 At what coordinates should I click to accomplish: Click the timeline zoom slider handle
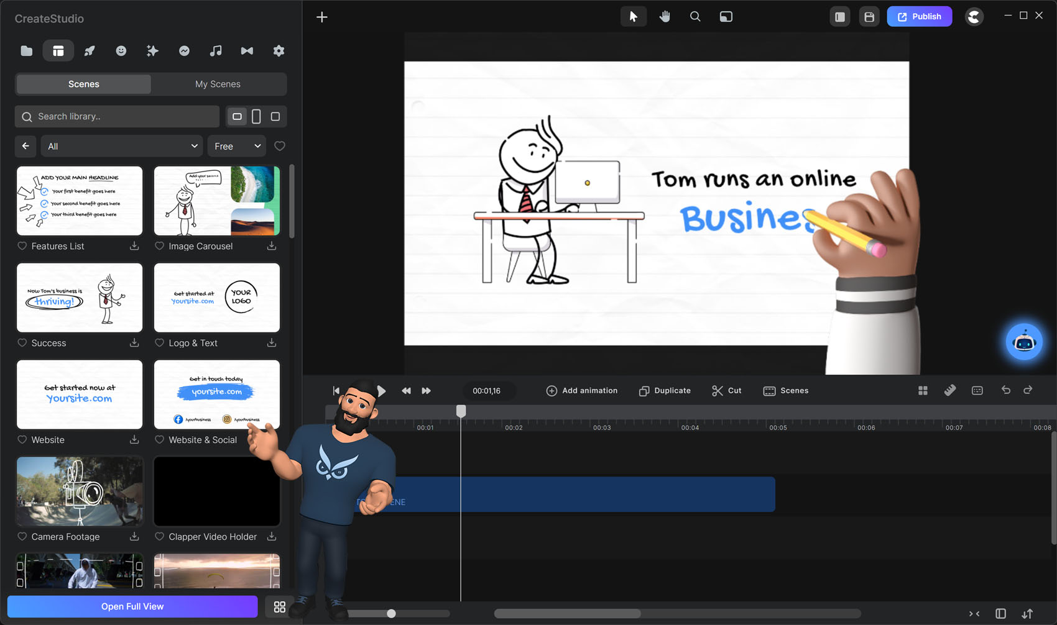click(x=391, y=614)
